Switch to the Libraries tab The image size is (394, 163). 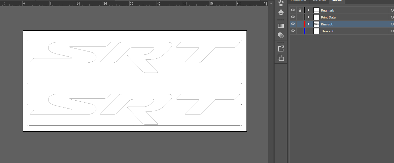pyautogui.click(x=319, y=1)
